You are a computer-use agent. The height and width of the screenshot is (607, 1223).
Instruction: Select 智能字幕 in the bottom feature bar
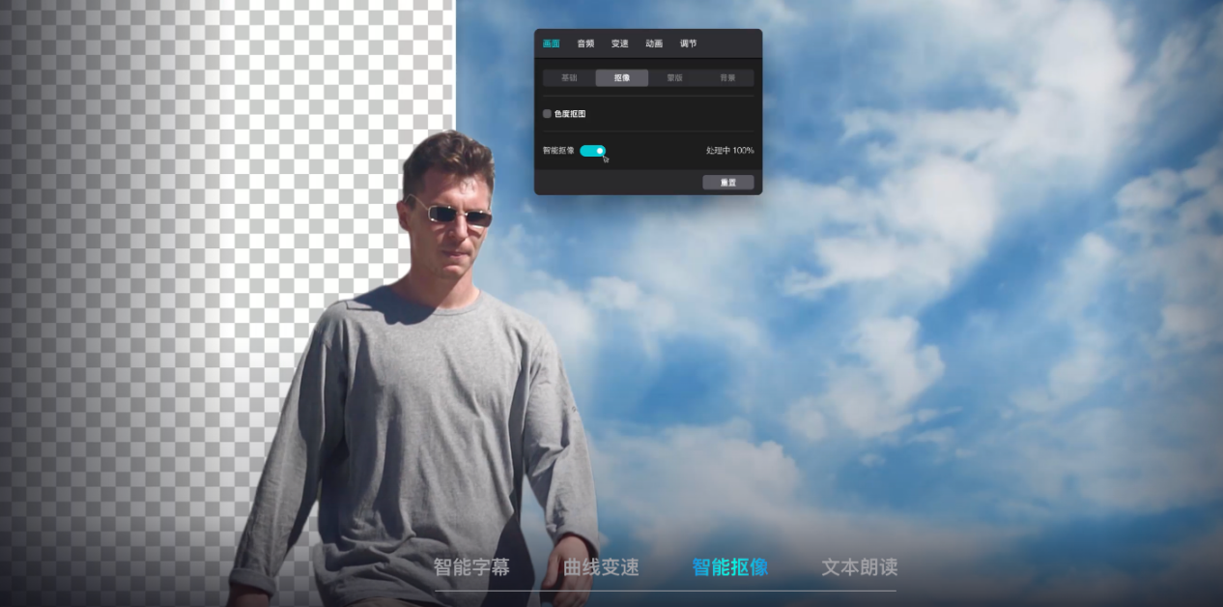pyautogui.click(x=471, y=567)
